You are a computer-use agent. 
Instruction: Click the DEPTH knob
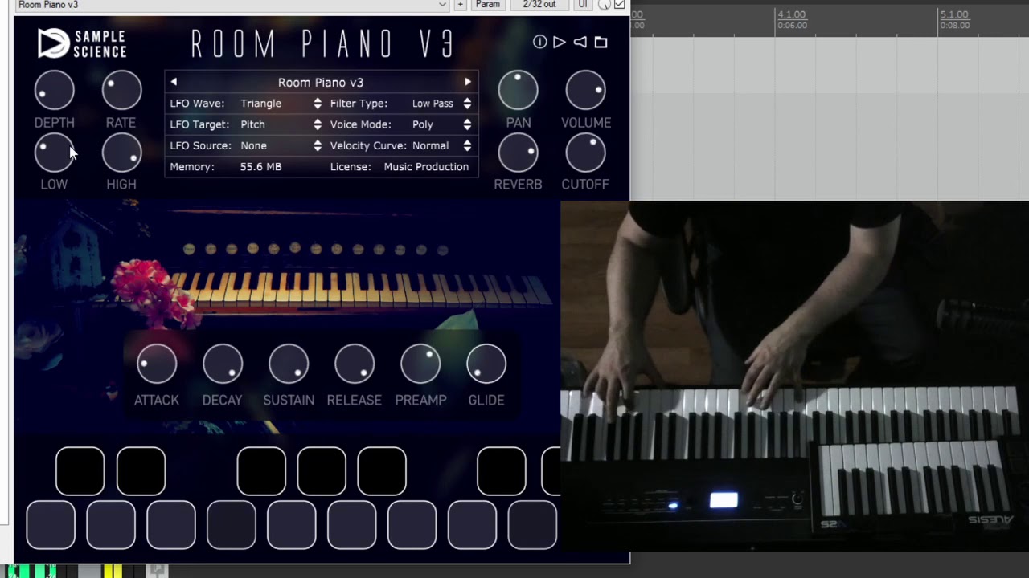[x=54, y=90]
